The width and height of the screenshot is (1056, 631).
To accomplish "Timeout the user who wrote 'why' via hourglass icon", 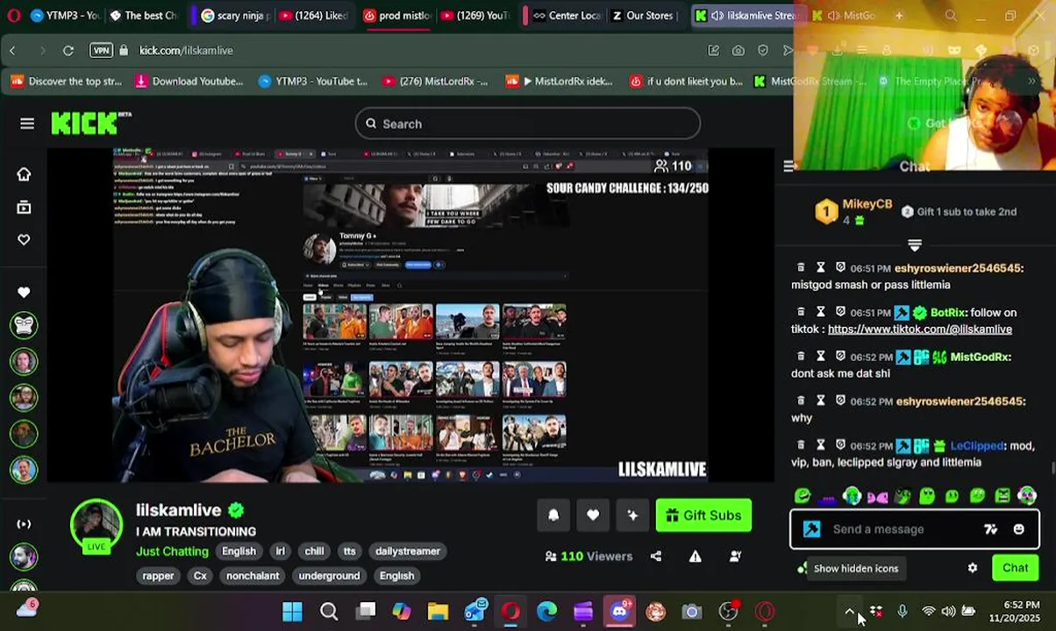I will [x=821, y=401].
